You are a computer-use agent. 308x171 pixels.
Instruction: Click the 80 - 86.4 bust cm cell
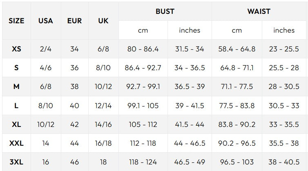click(x=143, y=49)
